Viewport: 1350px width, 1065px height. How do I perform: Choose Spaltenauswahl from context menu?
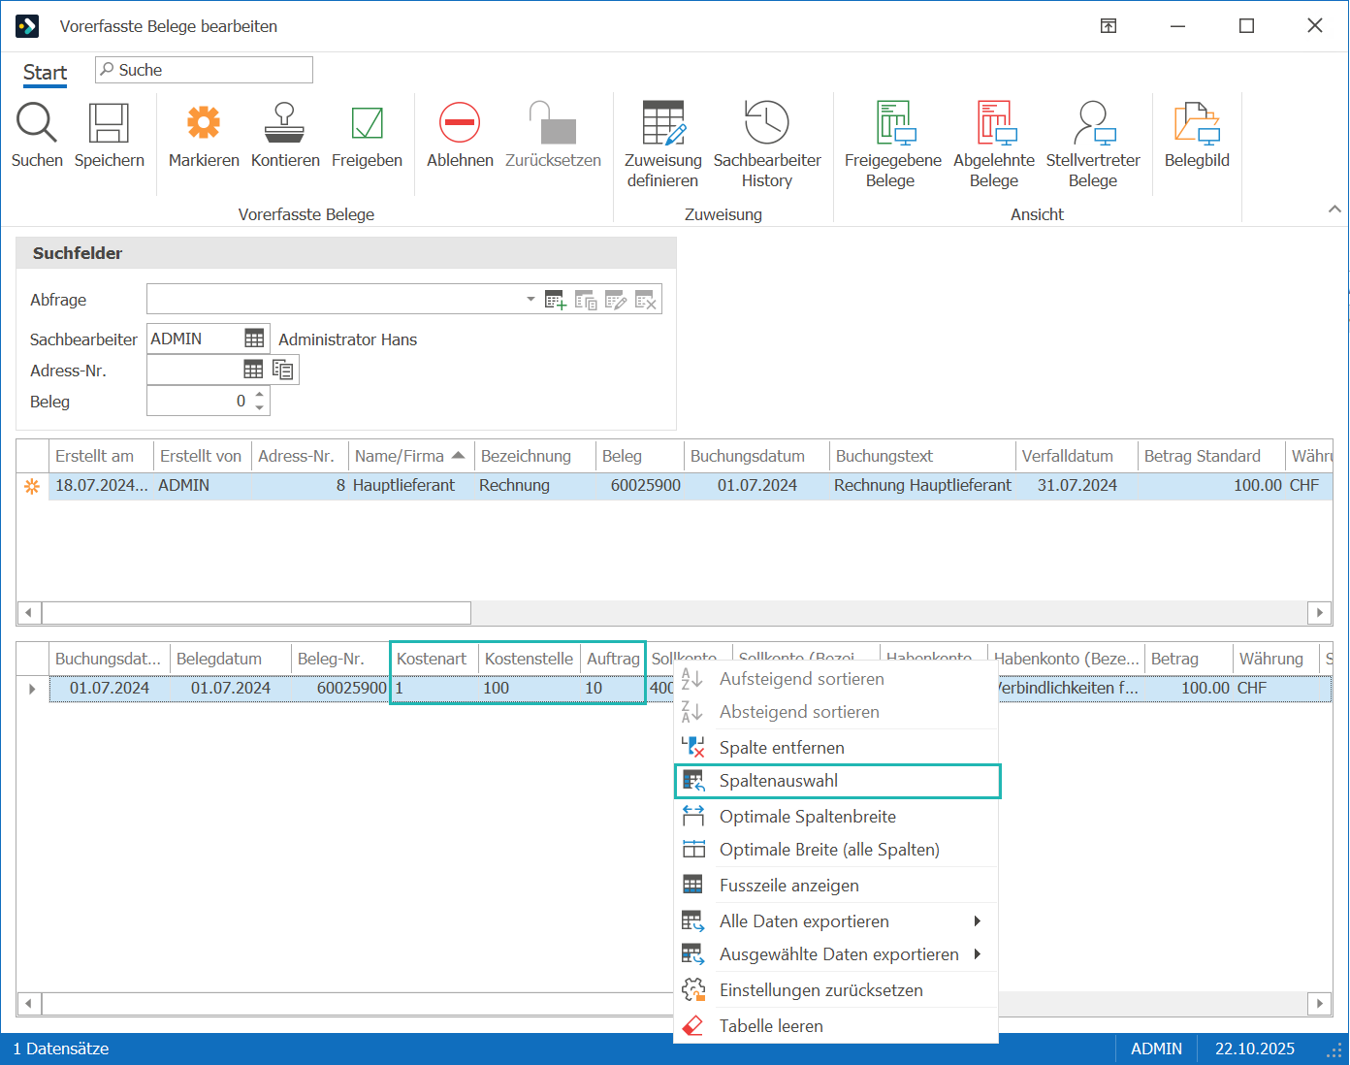click(837, 781)
